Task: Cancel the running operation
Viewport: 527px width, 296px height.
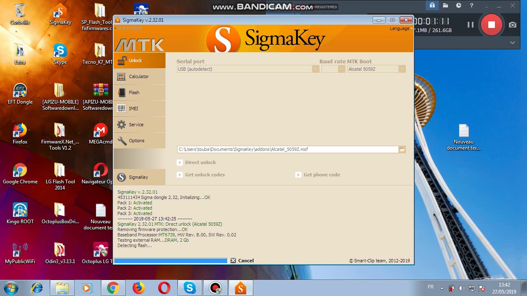Action: coord(242,261)
